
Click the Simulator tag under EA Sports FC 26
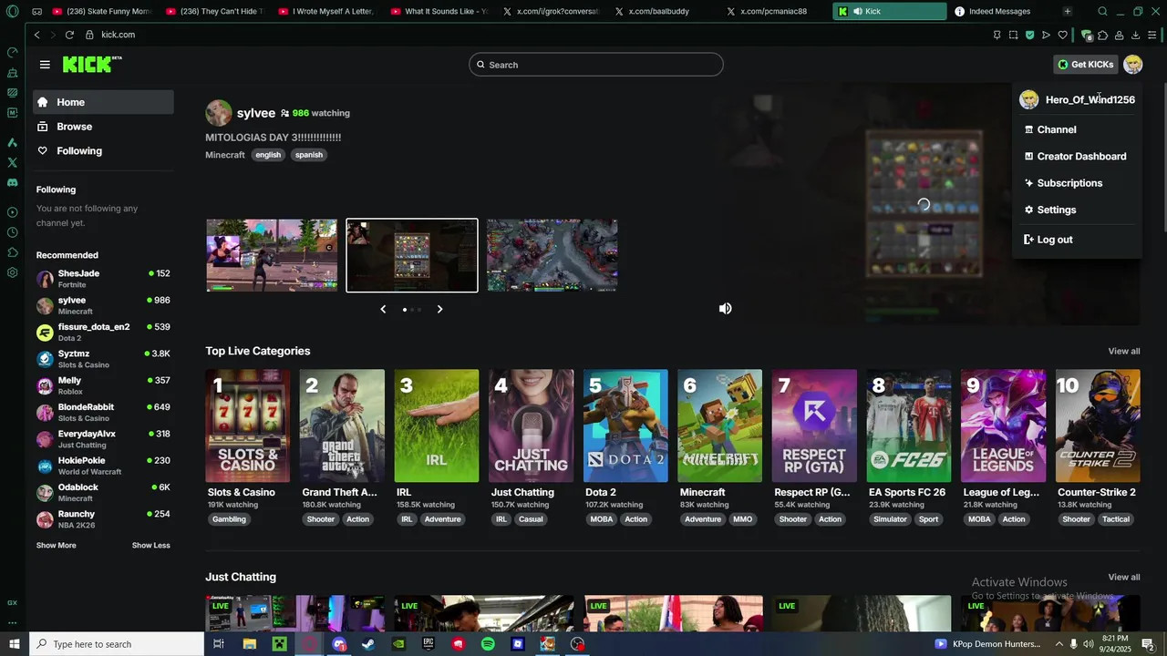[x=890, y=519]
